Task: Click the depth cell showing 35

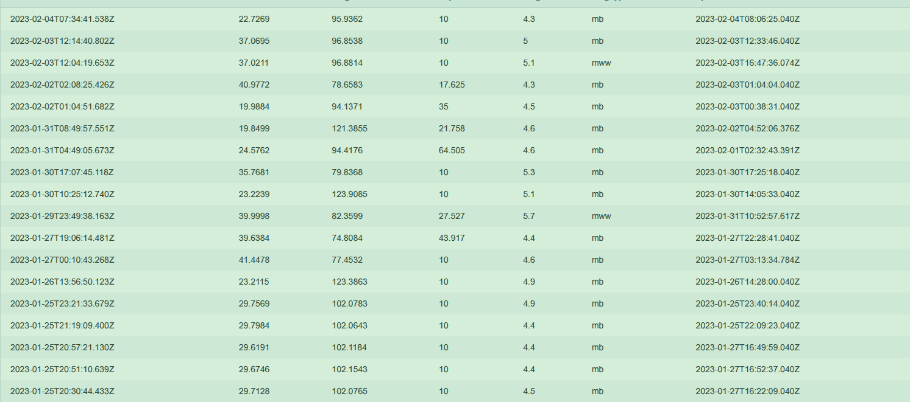Action: [x=444, y=106]
